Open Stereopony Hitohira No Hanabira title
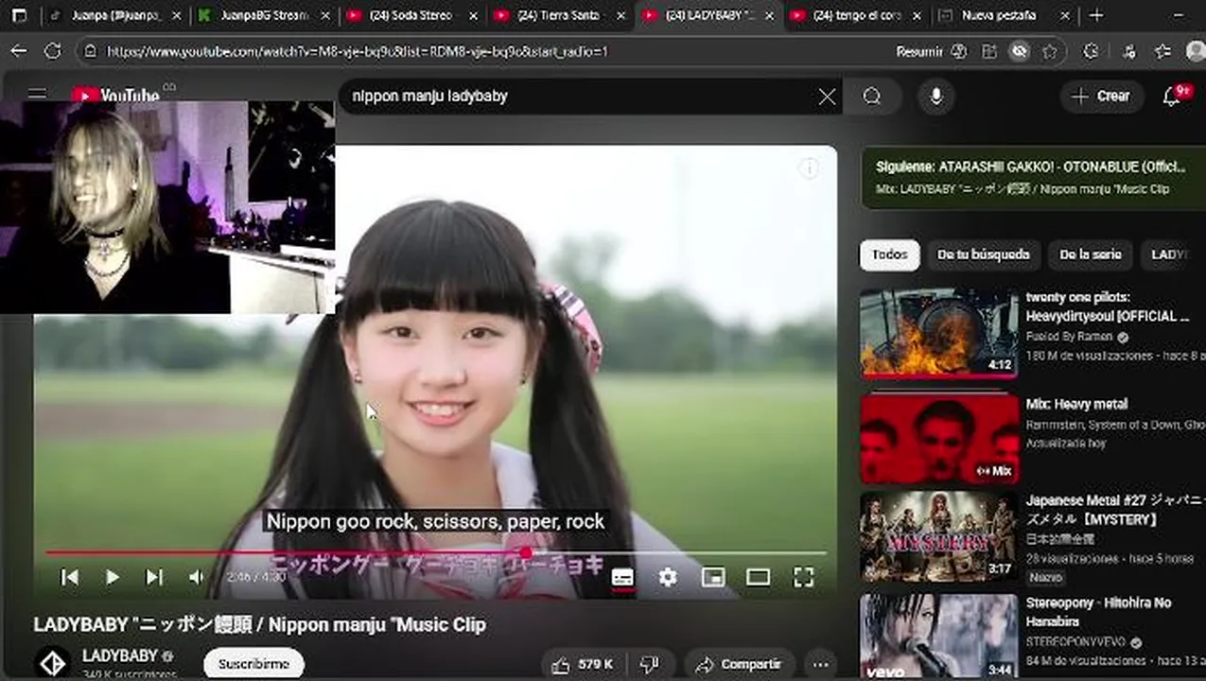Image resolution: width=1206 pixels, height=681 pixels. point(1098,611)
